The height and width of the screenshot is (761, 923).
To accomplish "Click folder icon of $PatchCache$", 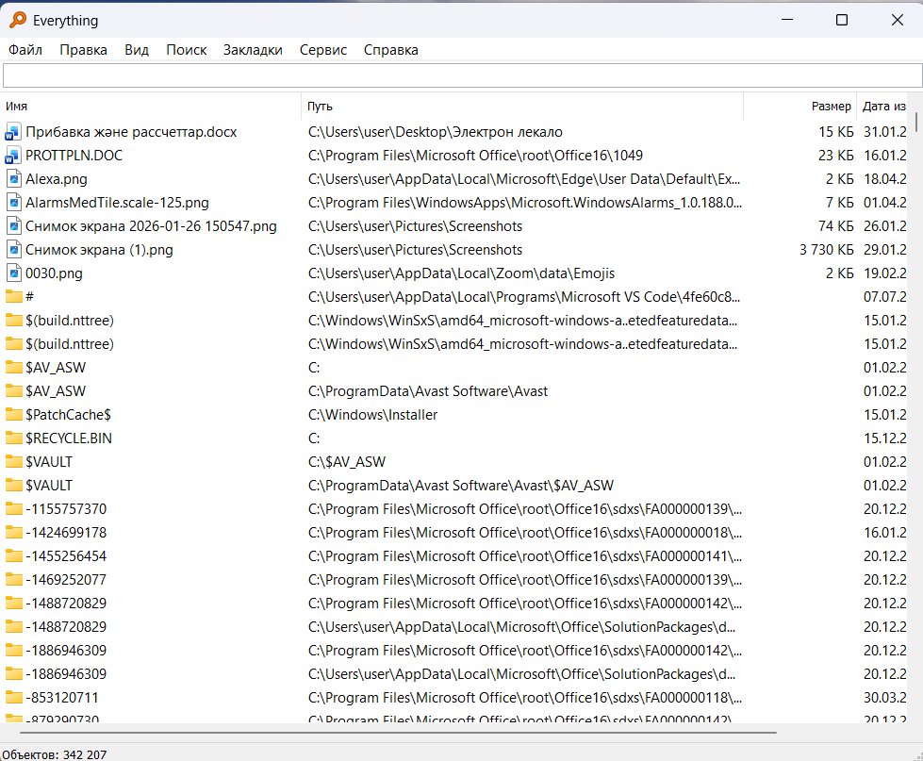I will click(13, 414).
